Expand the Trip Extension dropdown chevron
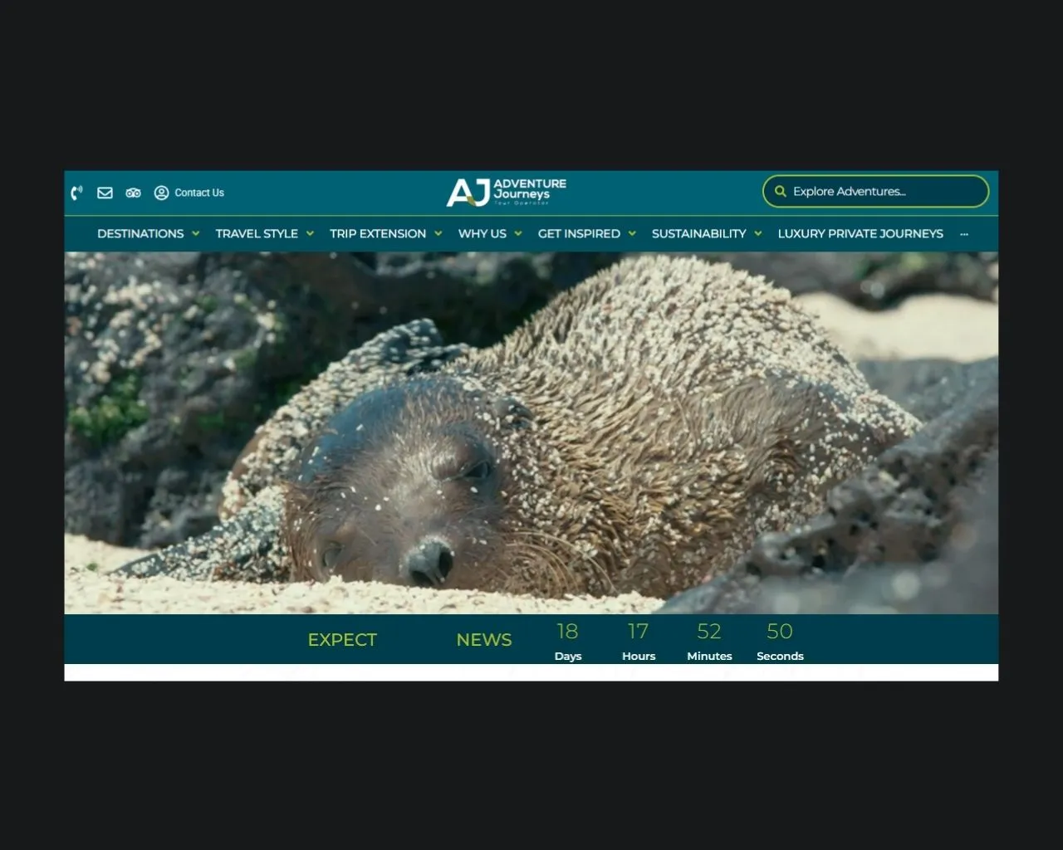Screen dimensions: 1063x850 (x=438, y=234)
